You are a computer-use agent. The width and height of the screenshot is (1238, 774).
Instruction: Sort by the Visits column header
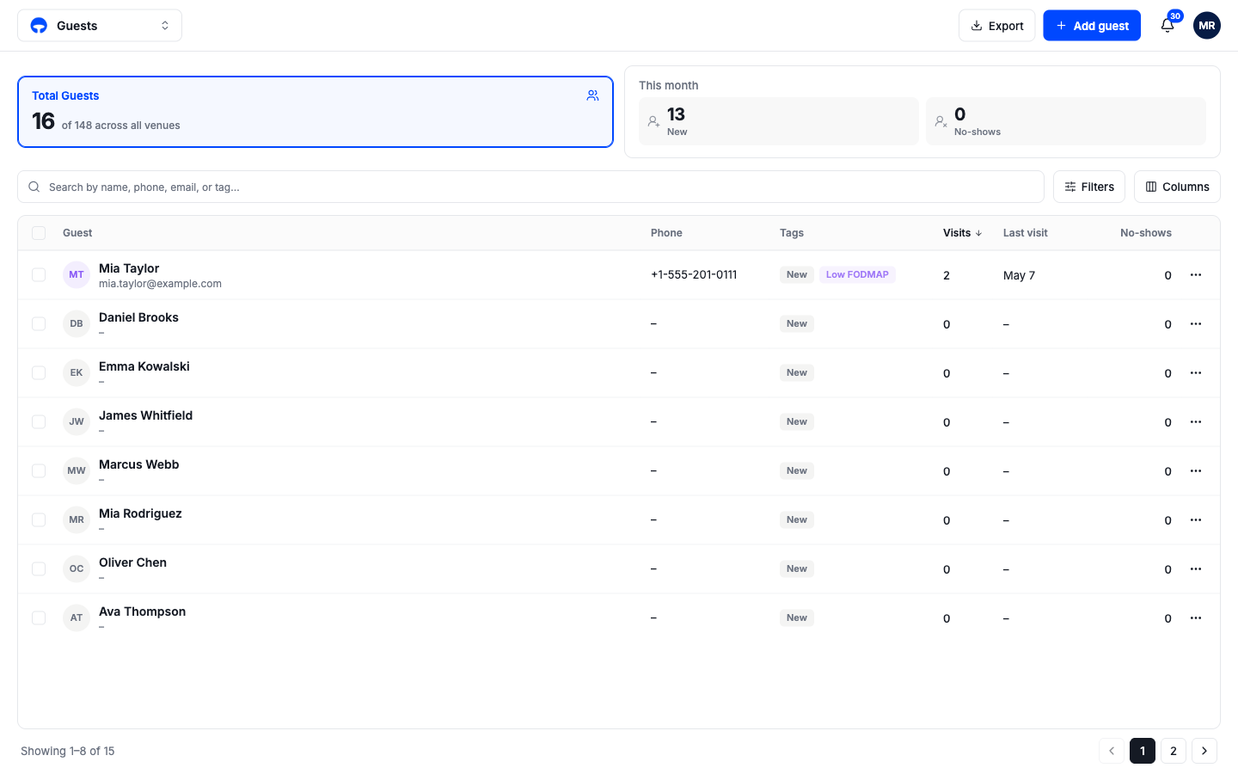click(962, 233)
